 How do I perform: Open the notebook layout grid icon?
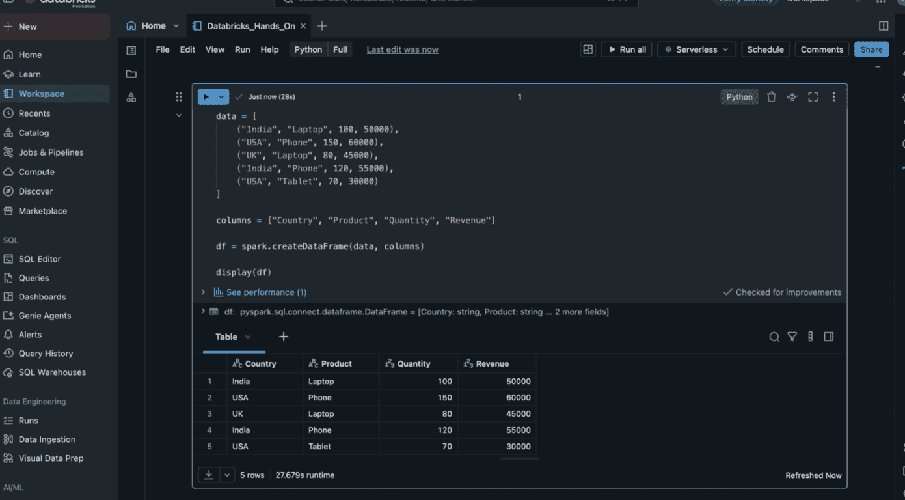[588, 49]
